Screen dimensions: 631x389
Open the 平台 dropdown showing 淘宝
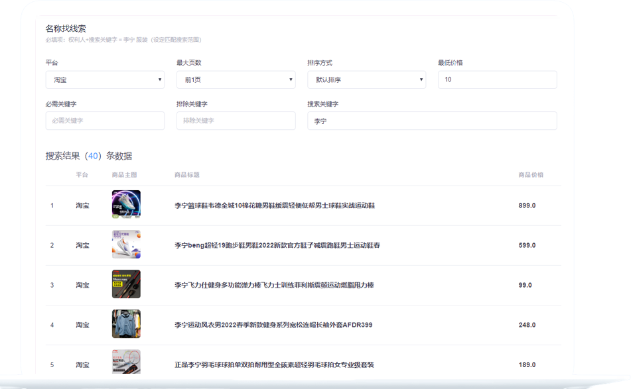(x=105, y=80)
